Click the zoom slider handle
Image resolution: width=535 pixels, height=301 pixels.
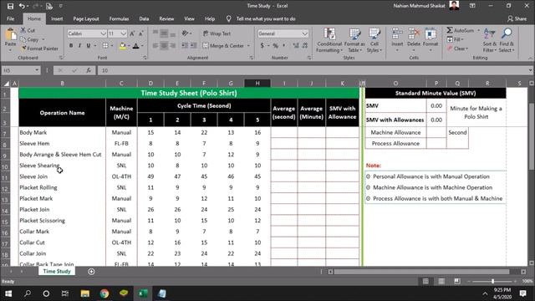[492, 281]
